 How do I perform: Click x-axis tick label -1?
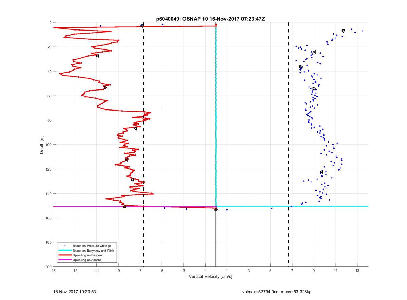pos(205,271)
